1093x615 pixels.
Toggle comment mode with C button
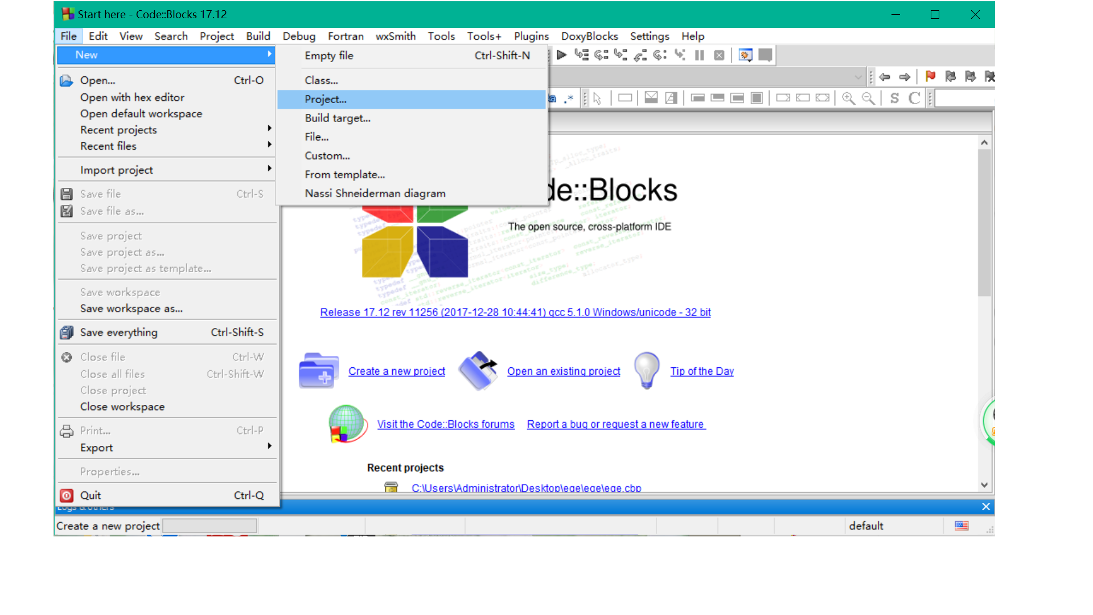(x=914, y=98)
